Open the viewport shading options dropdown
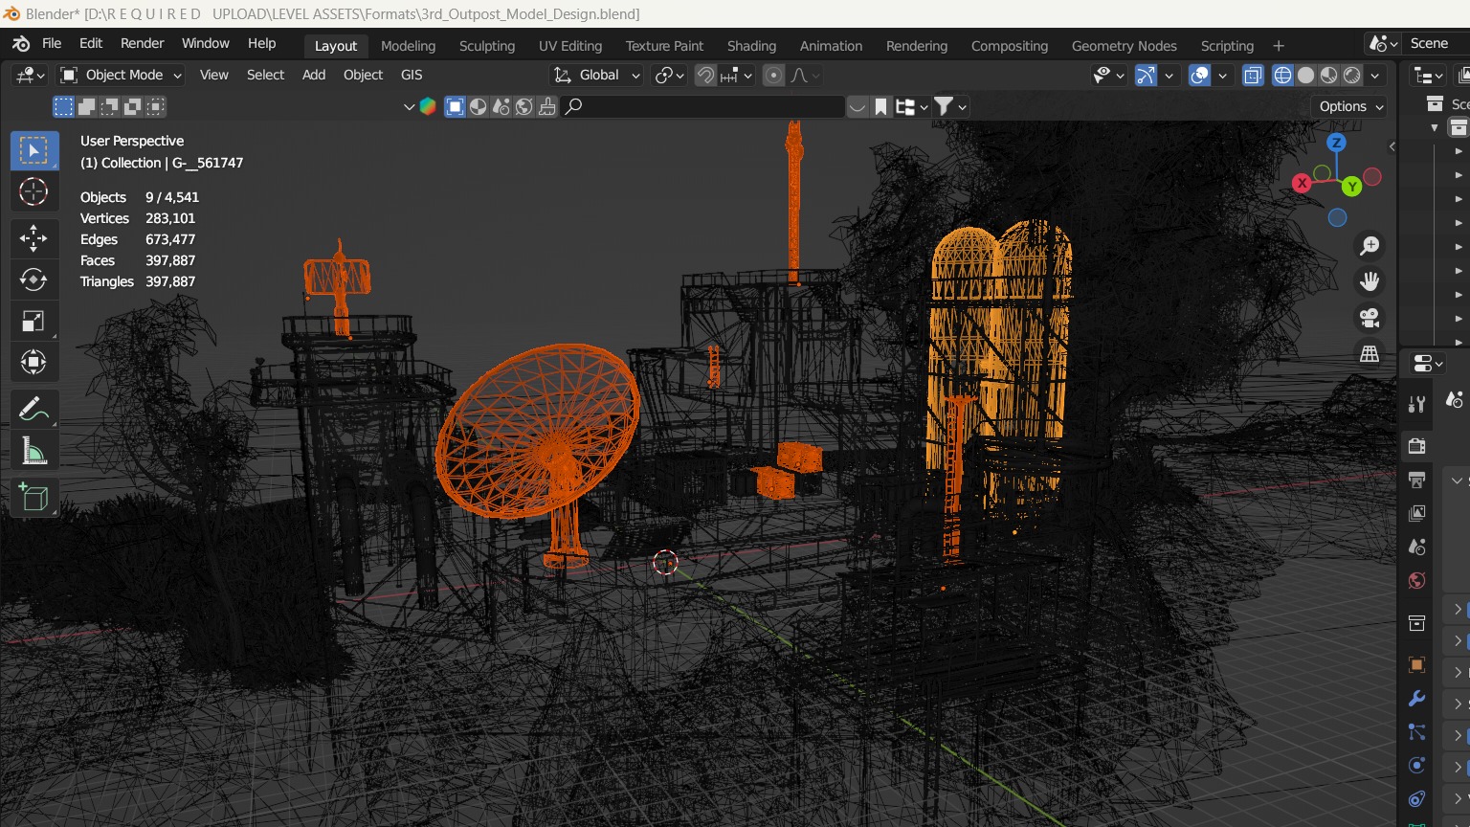 click(x=1375, y=75)
